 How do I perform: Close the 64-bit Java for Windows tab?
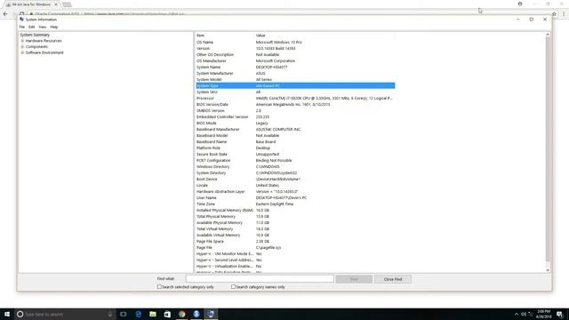56,4
